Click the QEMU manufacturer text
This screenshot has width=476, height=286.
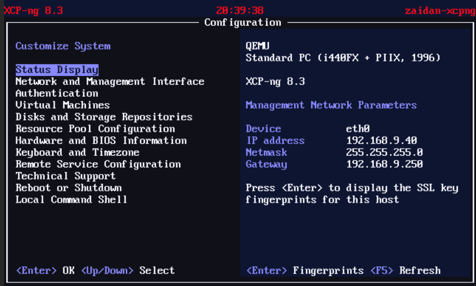257,46
